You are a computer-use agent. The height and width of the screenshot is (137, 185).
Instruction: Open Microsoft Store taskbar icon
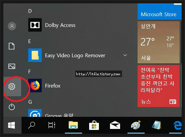[94, 125]
